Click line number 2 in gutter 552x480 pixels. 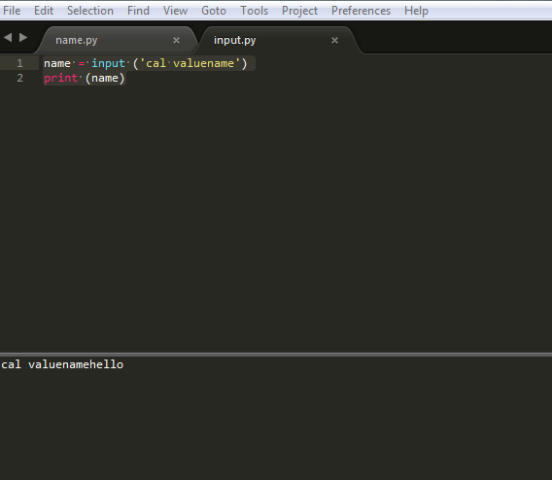[x=19, y=78]
